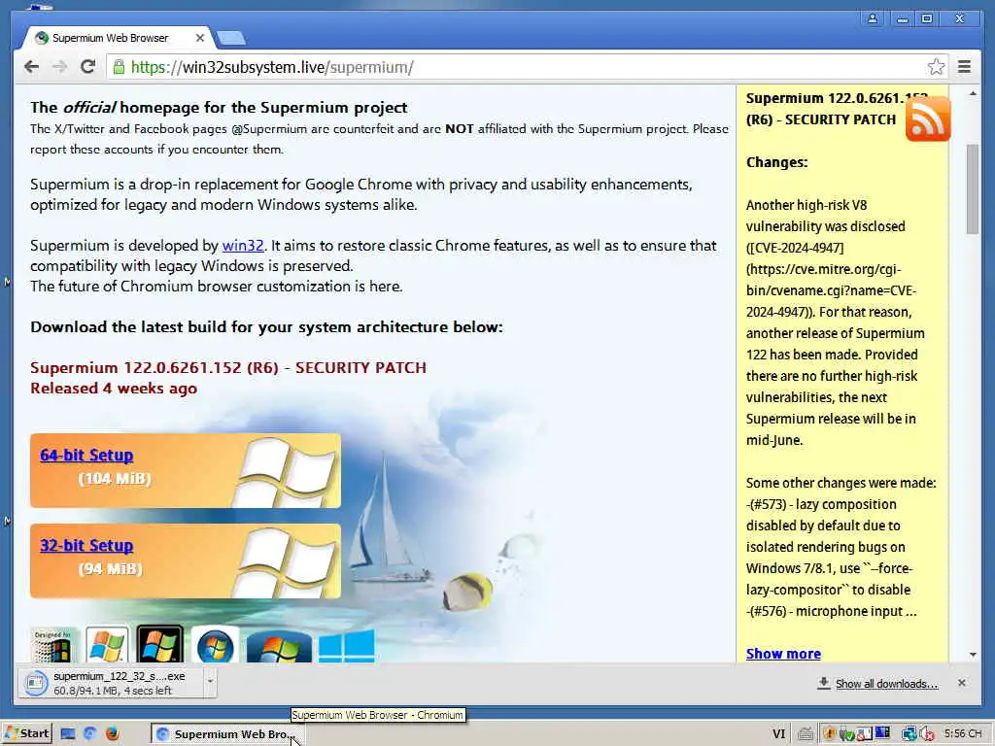Expand the download item options arrow
Image resolution: width=995 pixels, height=746 pixels.
coord(210,682)
